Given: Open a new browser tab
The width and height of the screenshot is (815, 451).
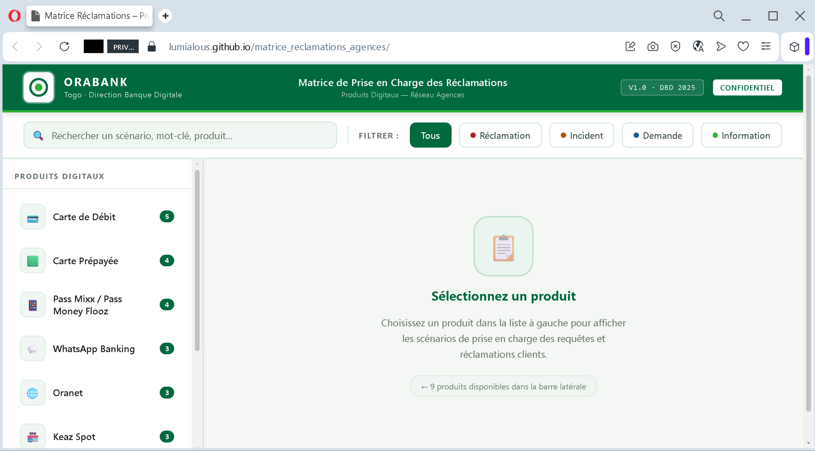Looking at the screenshot, I should (165, 16).
